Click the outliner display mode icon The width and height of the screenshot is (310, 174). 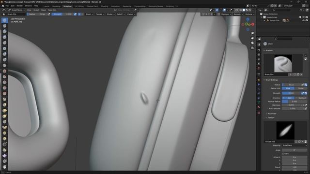pos(266,10)
